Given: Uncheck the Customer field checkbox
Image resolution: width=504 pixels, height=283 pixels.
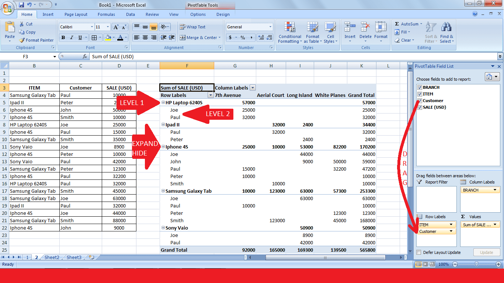Looking at the screenshot, I should coord(420,101).
